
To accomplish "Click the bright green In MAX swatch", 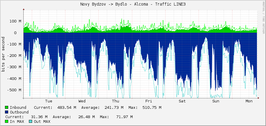I will click(7, 121).
